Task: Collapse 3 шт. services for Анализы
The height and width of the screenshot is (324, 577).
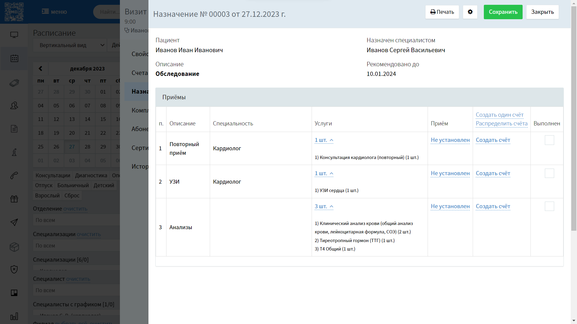Action: click(x=324, y=206)
